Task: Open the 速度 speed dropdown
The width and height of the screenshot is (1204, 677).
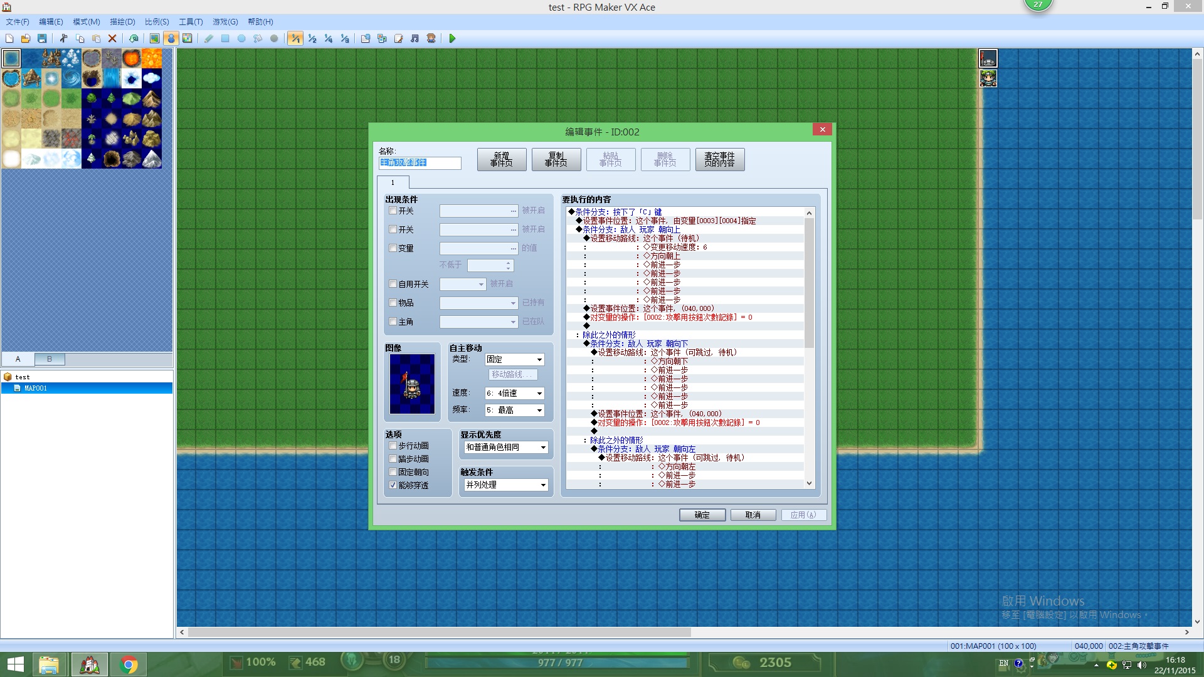Action: point(514,393)
